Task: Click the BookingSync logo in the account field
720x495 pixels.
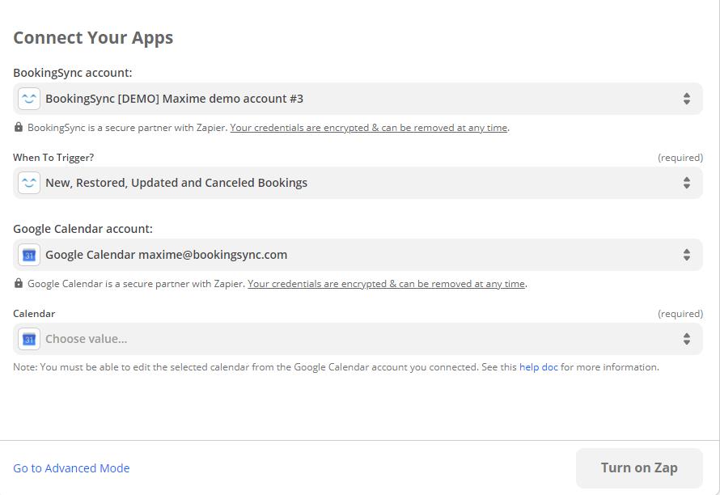Action: pos(29,99)
